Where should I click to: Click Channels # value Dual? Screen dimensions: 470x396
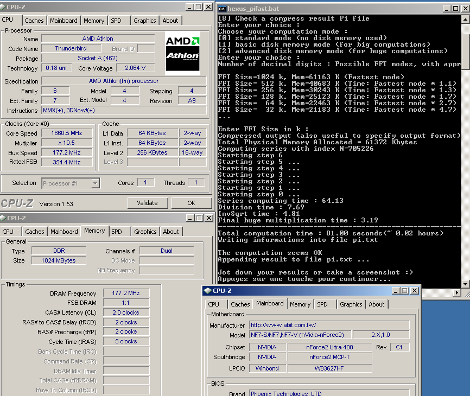pos(167,251)
